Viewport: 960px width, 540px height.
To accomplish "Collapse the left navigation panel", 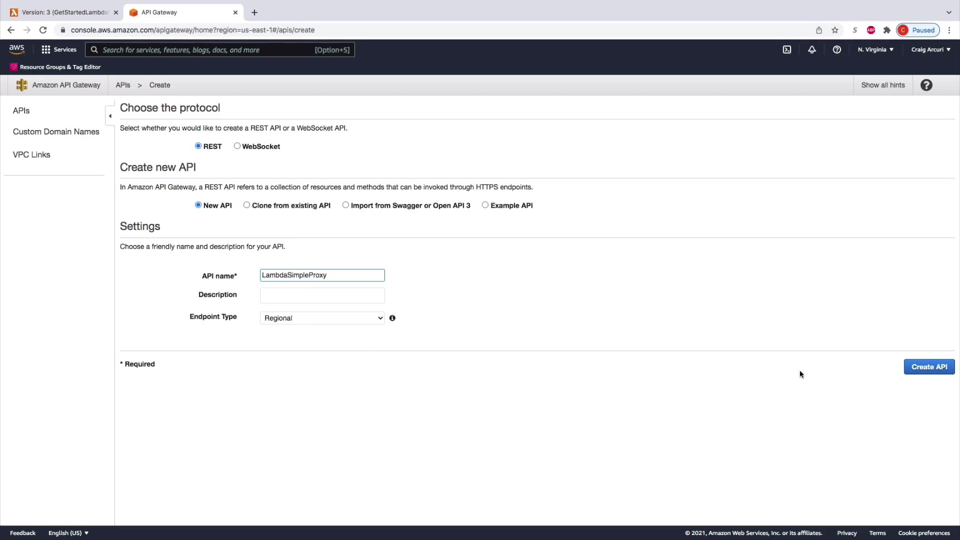I will tap(110, 116).
